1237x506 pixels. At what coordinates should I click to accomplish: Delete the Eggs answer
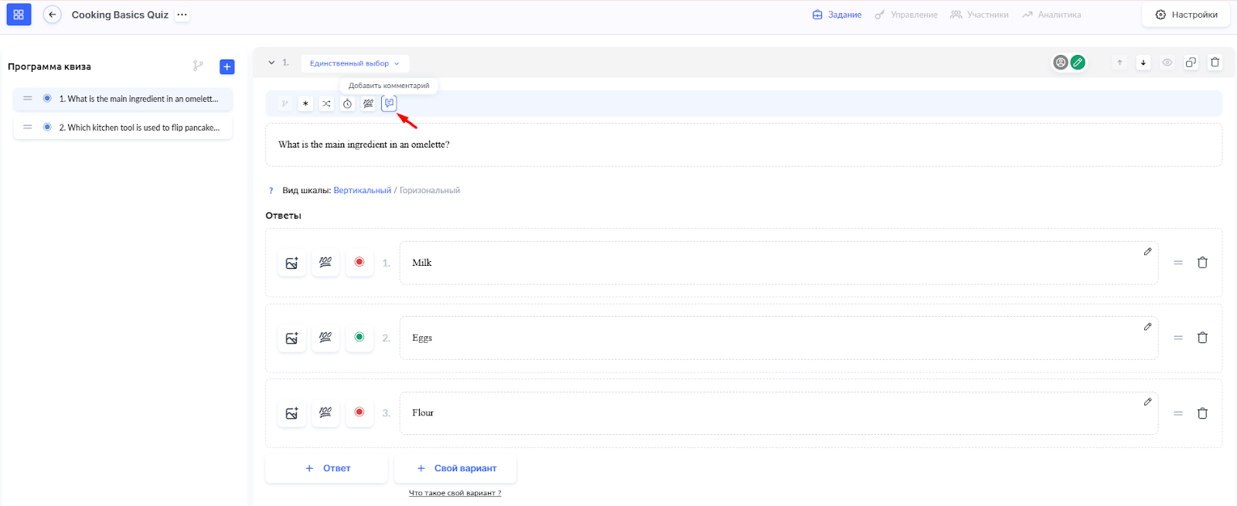pyautogui.click(x=1202, y=338)
